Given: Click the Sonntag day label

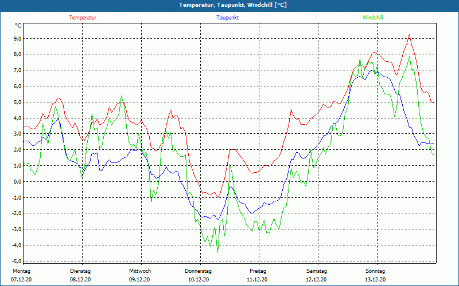Looking at the screenshot, I should (375, 271).
